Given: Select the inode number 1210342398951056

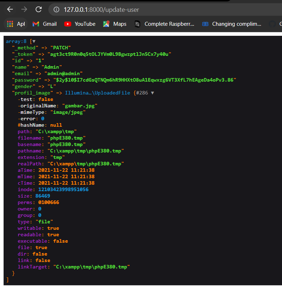Looking at the screenshot, I should pos(63,189).
